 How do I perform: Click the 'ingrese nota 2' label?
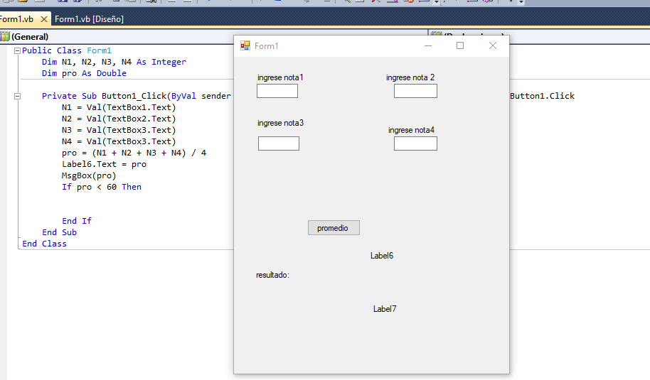tap(410, 77)
